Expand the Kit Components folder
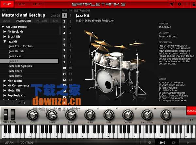This screenshot has width=196, height=145. (x=5, y=85)
